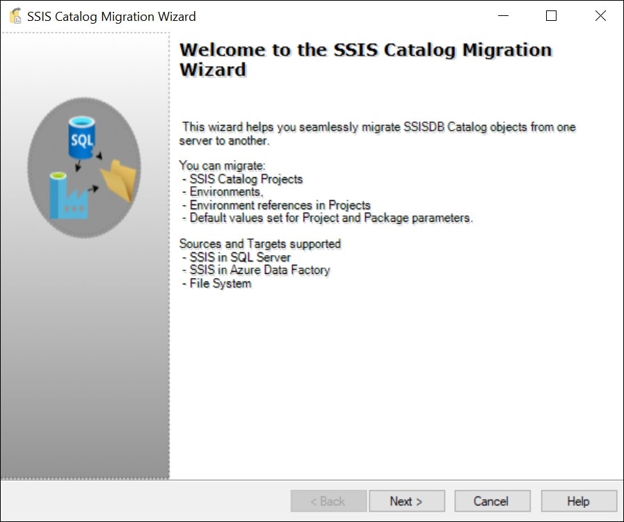The width and height of the screenshot is (624, 522).
Task: Maximize the wizard window
Action: (552, 16)
